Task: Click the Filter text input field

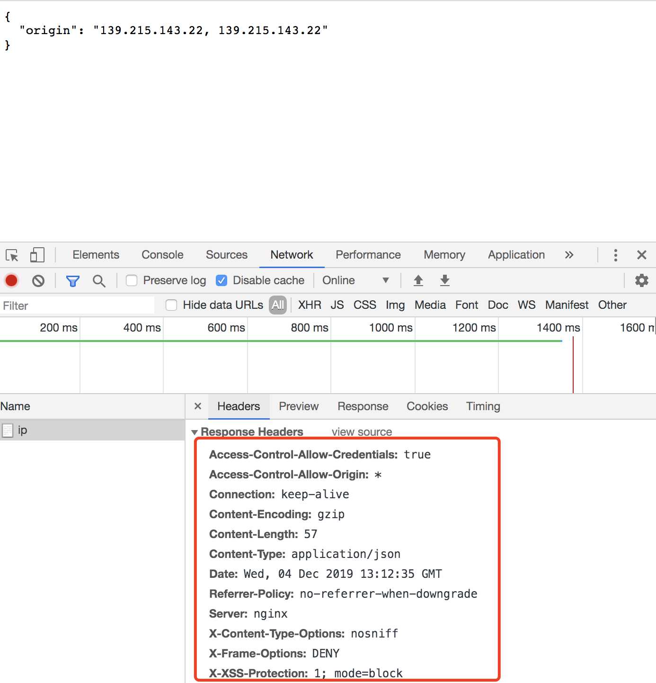Action: pos(78,306)
